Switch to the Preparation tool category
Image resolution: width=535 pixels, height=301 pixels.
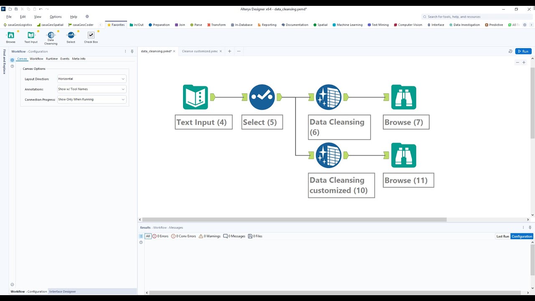pyautogui.click(x=159, y=25)
